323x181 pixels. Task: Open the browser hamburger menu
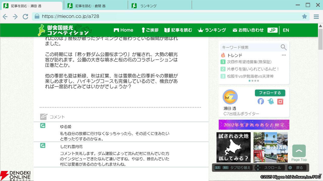pyautogui.click(x=316, y=17)
